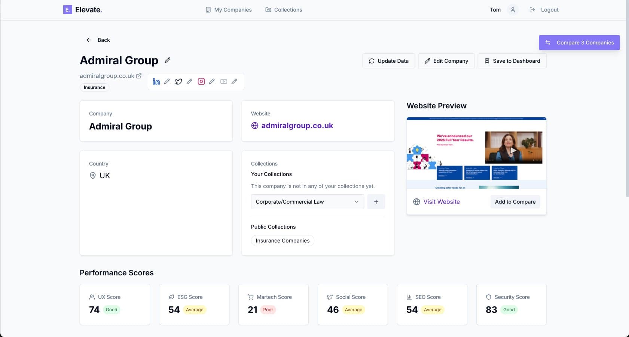Edit the Admiral Group title pencil

(168, 60)
